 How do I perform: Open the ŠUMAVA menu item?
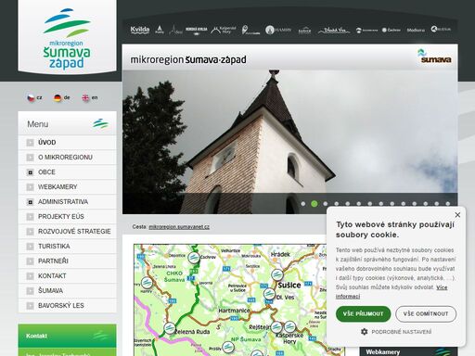67,291
